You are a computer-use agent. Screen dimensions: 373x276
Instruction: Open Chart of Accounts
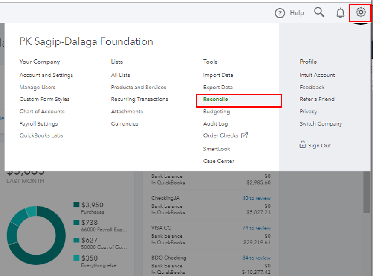tap(42, 112)
